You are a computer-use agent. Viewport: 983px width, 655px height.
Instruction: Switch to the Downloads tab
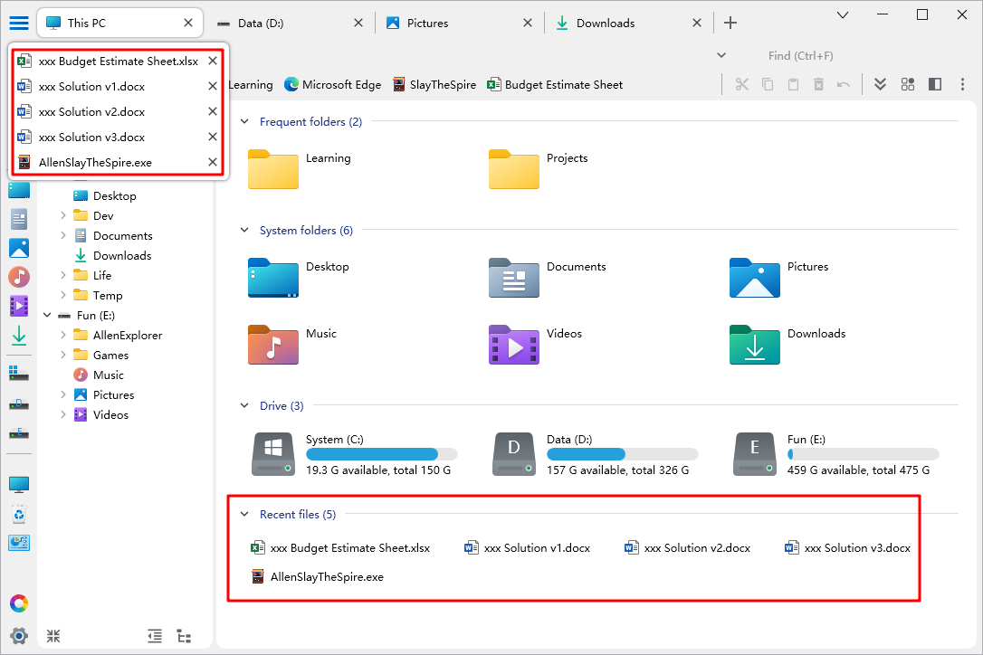605,23
